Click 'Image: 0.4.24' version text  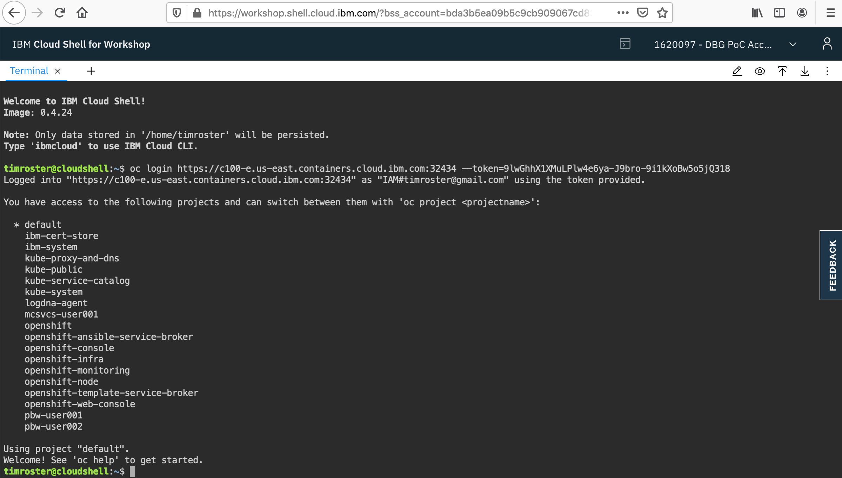tap(38, 112)
